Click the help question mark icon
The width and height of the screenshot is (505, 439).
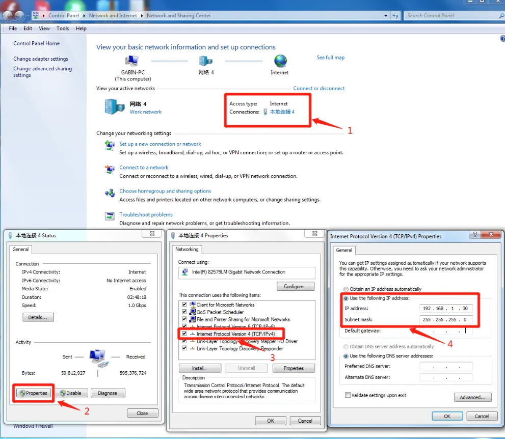[x=502, y=39]
